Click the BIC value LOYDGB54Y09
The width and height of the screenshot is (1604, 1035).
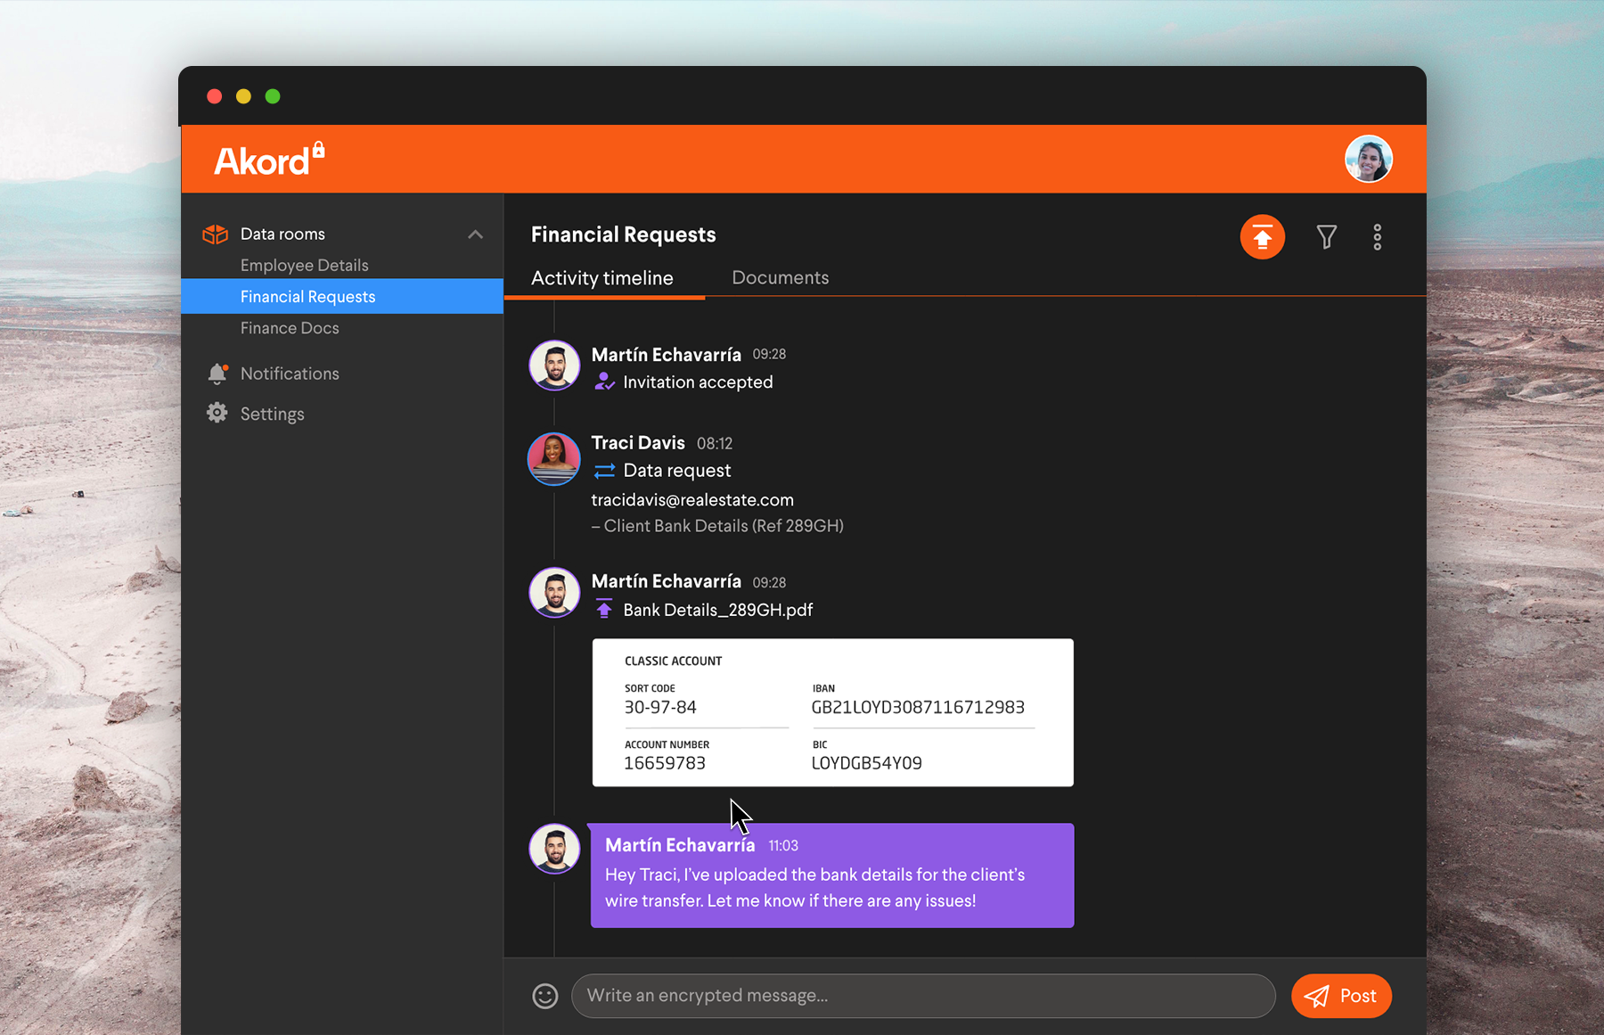pyautogui.click(x=866, y=763)
